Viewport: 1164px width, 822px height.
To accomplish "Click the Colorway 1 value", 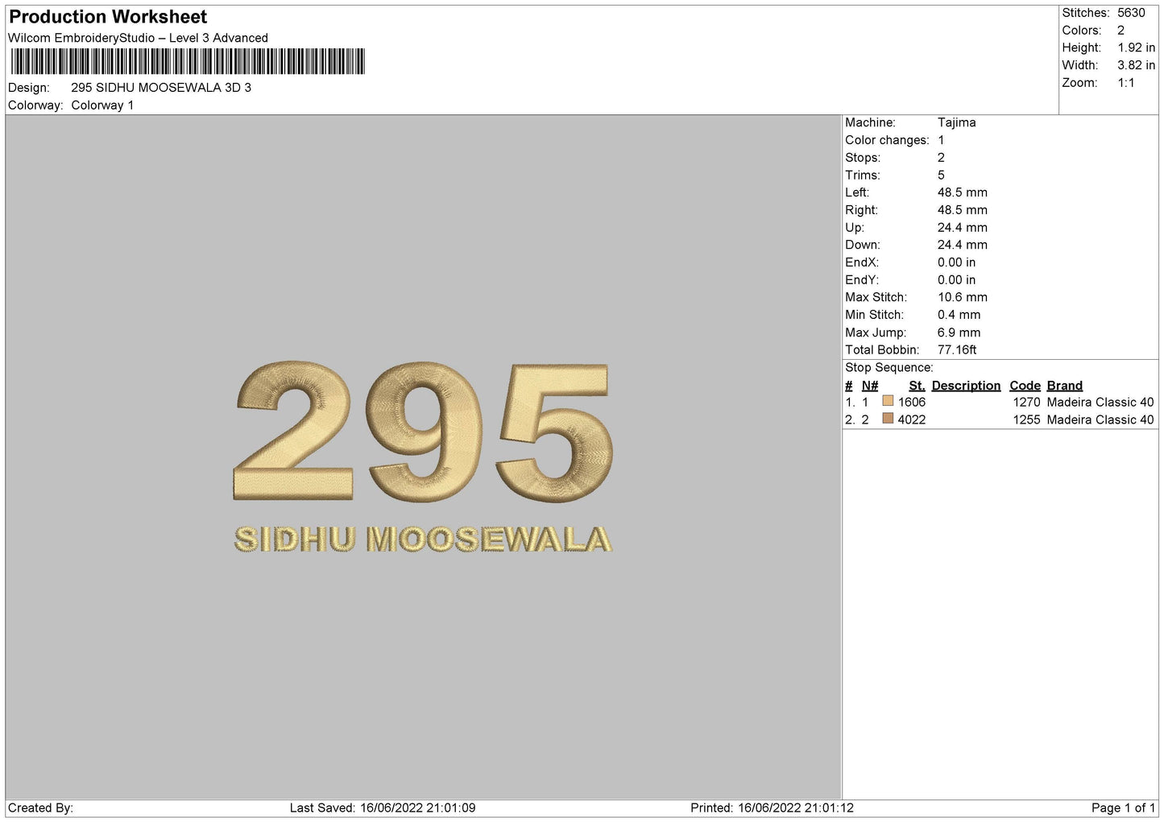I will point(102,105).
